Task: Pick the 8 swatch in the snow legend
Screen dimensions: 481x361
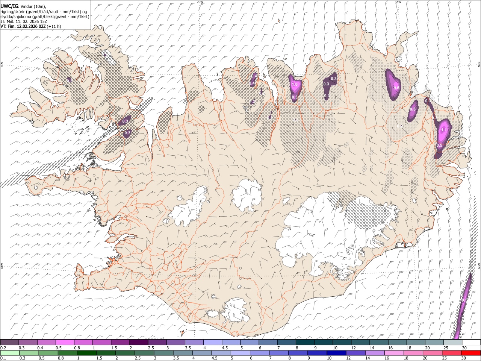Action: 305,342
